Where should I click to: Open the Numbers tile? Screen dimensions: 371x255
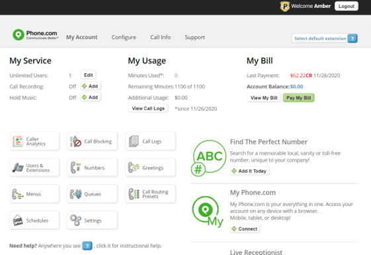[x=93, y=168]
